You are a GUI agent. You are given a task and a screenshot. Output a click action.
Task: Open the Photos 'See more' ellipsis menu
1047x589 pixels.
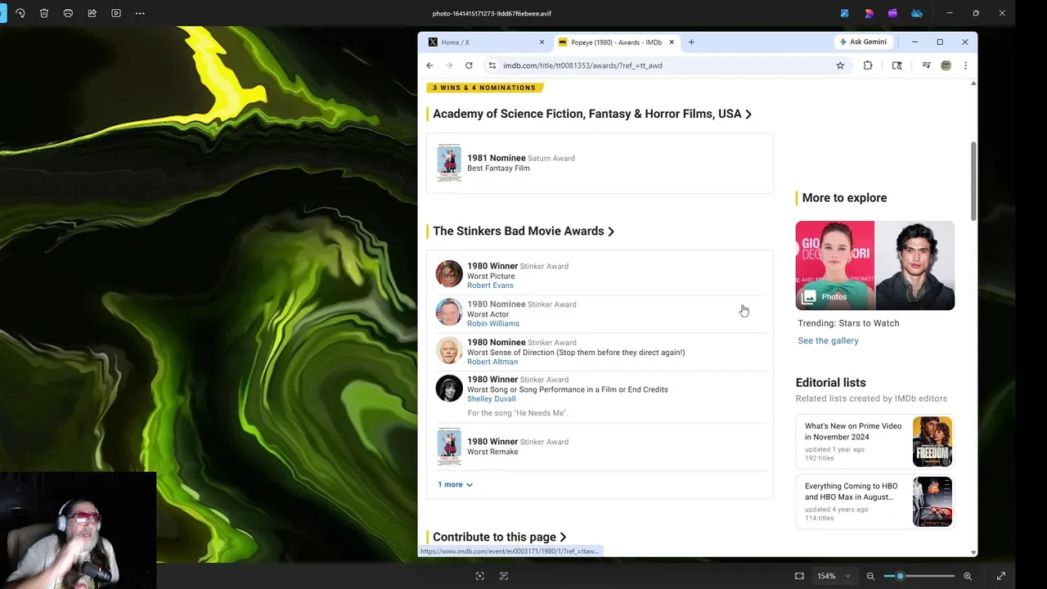[x=140, y=13]
